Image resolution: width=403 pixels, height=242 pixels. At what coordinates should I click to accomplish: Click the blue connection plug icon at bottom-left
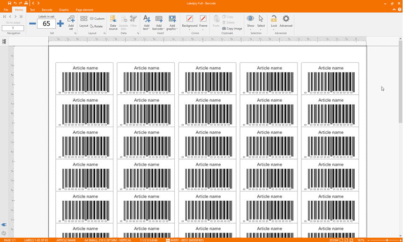click(x=4, y=225)
